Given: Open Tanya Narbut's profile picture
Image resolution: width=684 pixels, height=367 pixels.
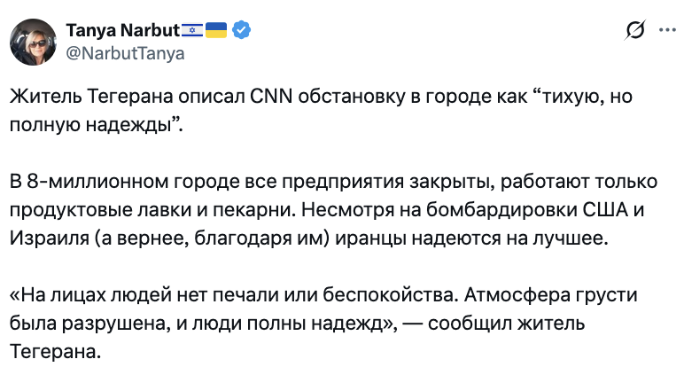Looking at the screenshot, I should (x=35, y=42).
